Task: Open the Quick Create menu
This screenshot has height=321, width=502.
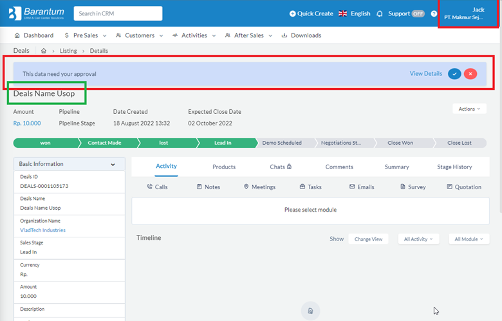Action: click(x=311, y=14)
